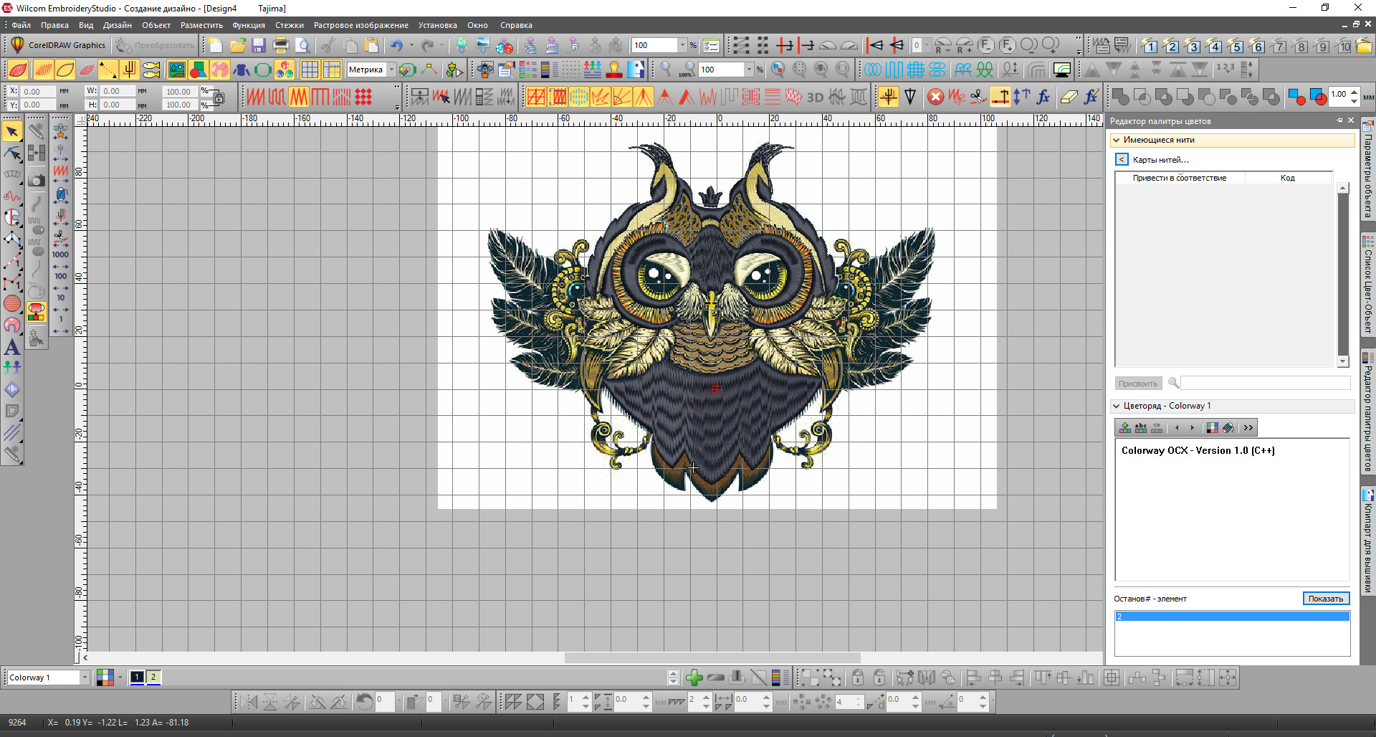Open the Стежки menu

(x=289, y=25)
